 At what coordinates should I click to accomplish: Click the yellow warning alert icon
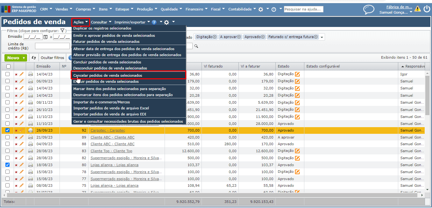point(417,9)
